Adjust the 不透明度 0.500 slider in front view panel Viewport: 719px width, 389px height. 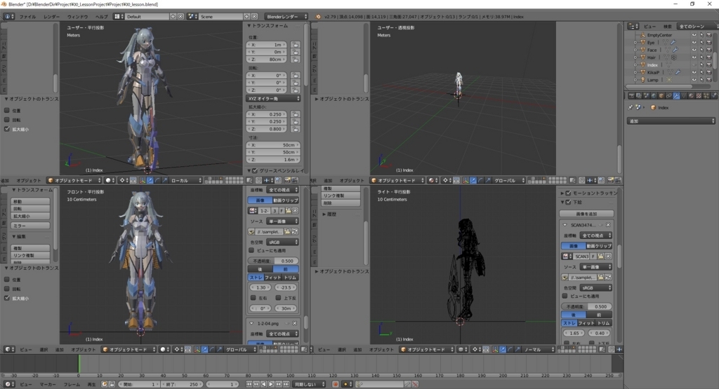point(273,261)
